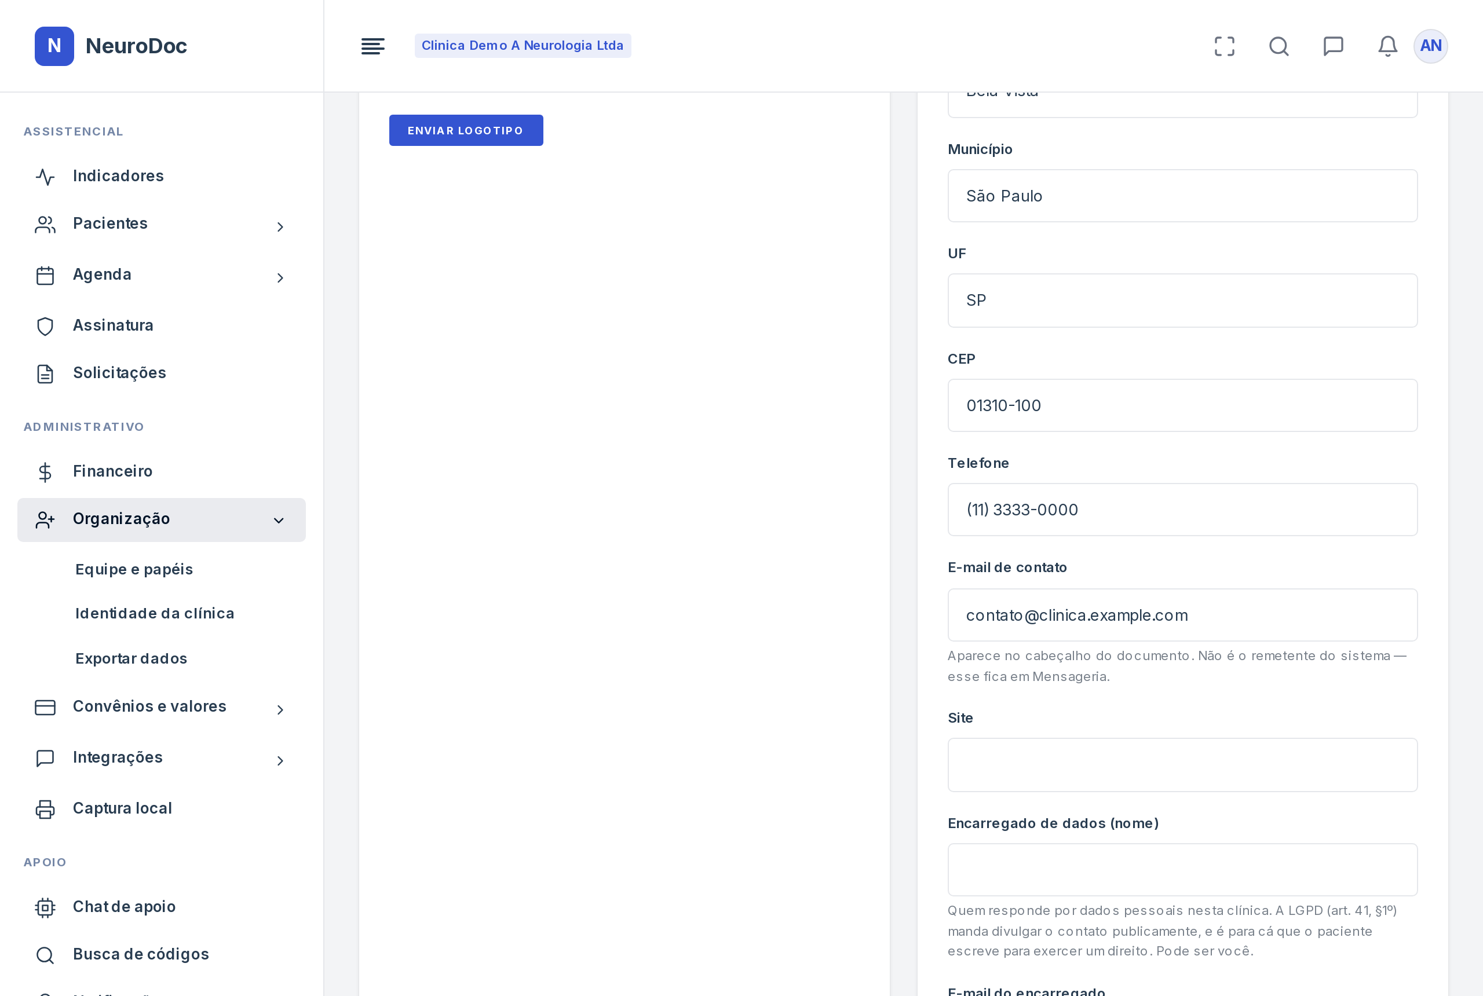1483x996 pixels.
Task: Click the Captura local printer icon
Action: (x=45, y=808)
